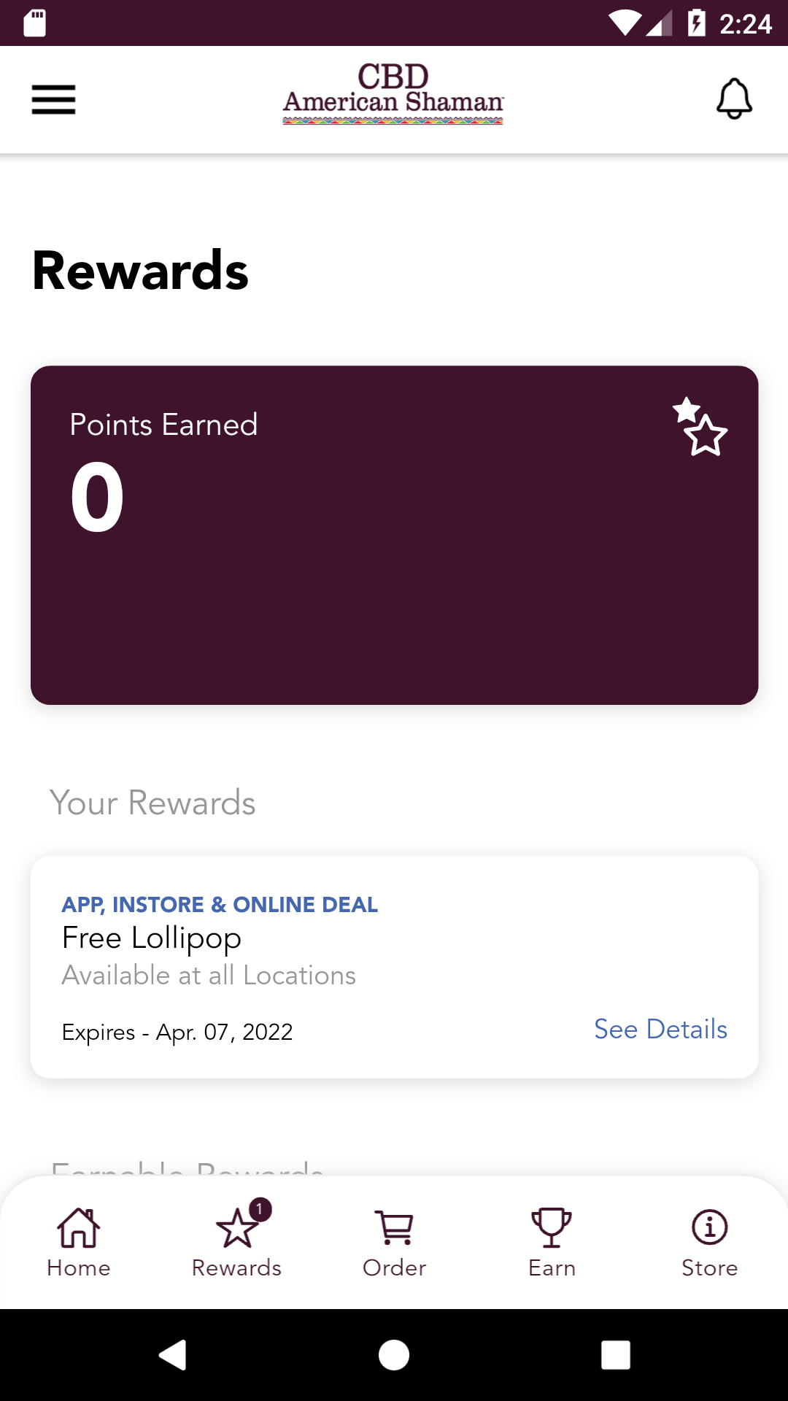Click the stars icon on points card
788x1401 pixels.
(x=700, y=427)
